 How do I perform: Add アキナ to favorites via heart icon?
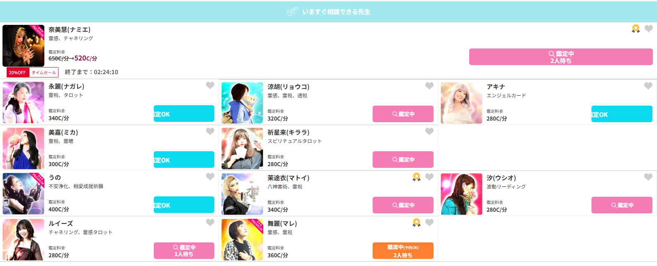(648, 86)
